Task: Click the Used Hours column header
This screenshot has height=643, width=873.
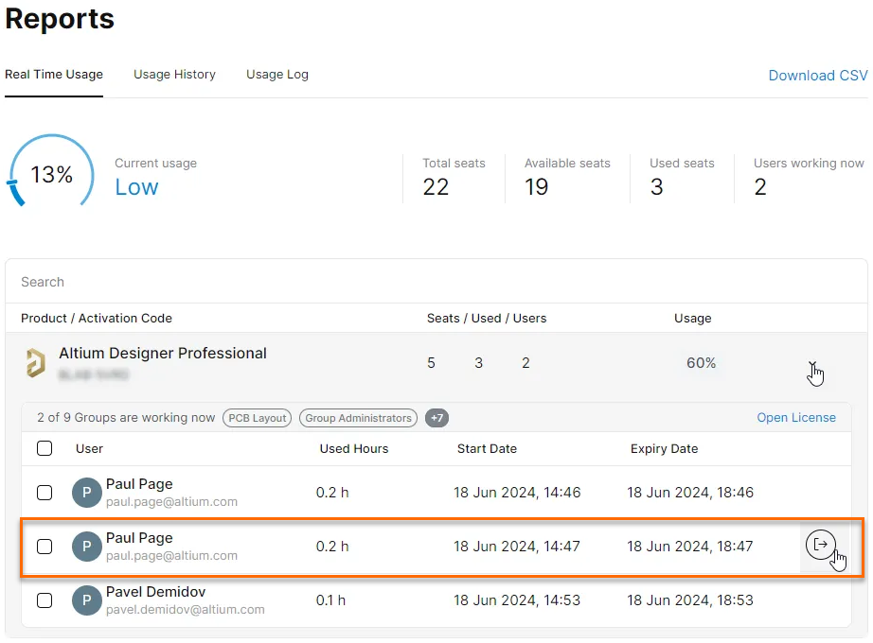Action: (354, 449)
